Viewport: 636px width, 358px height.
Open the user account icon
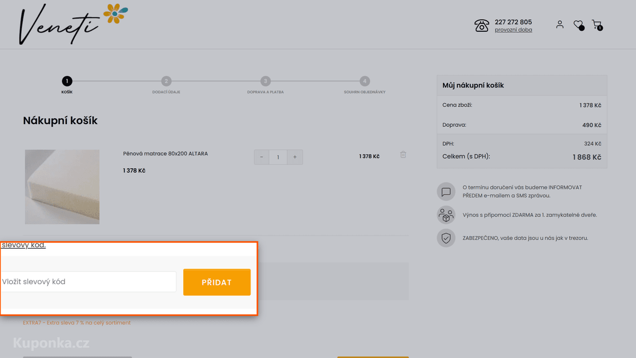(x=560, y=24)
